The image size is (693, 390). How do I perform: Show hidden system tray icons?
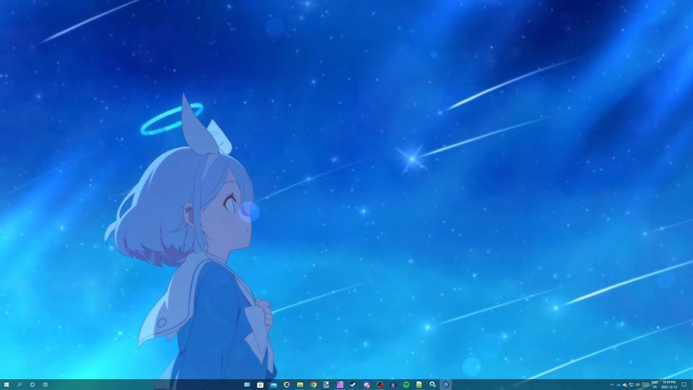coord(612,385)
